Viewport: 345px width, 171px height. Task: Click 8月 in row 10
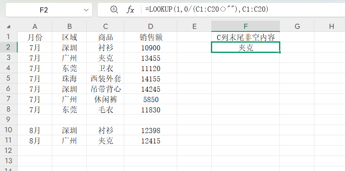(35, 131)
